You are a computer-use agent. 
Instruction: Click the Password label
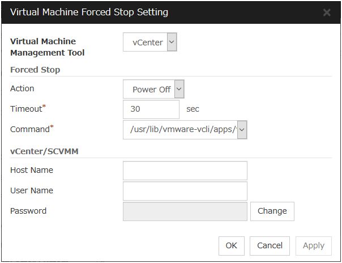coord(28,211)
